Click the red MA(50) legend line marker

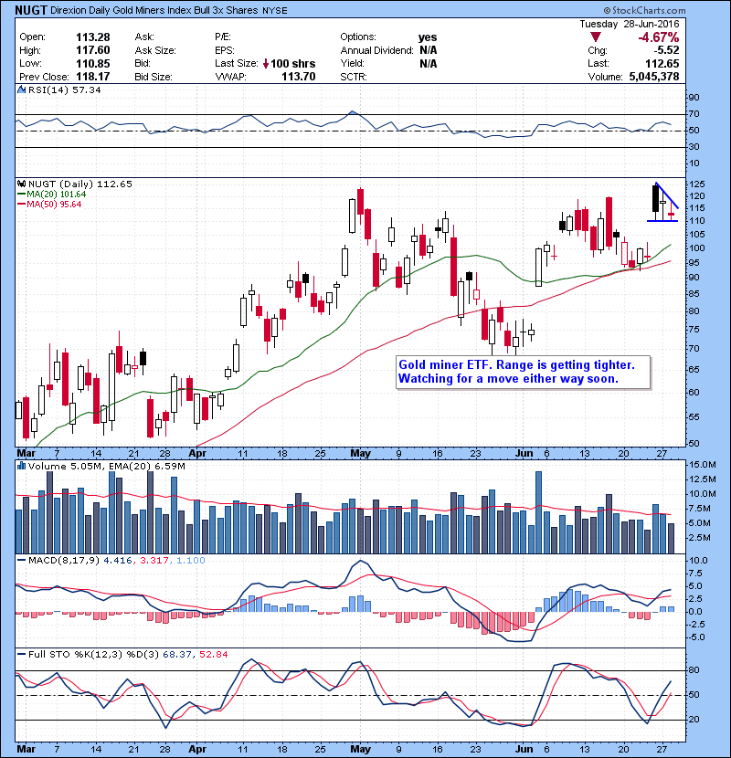[x=21, y=205]
